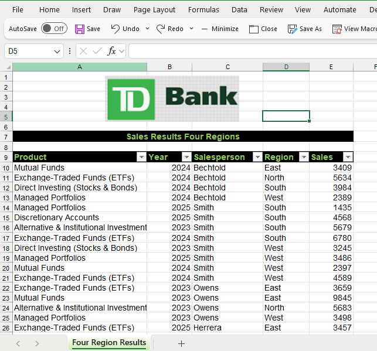Click the Save icon in Quick Access
The image size is (377, 351).
pyautogui.click(x=79, y=29)
